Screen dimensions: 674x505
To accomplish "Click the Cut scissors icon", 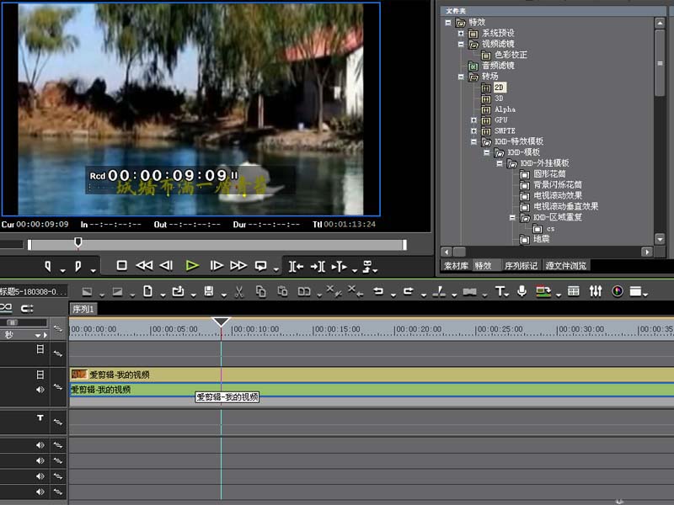I will pos(239,291).
